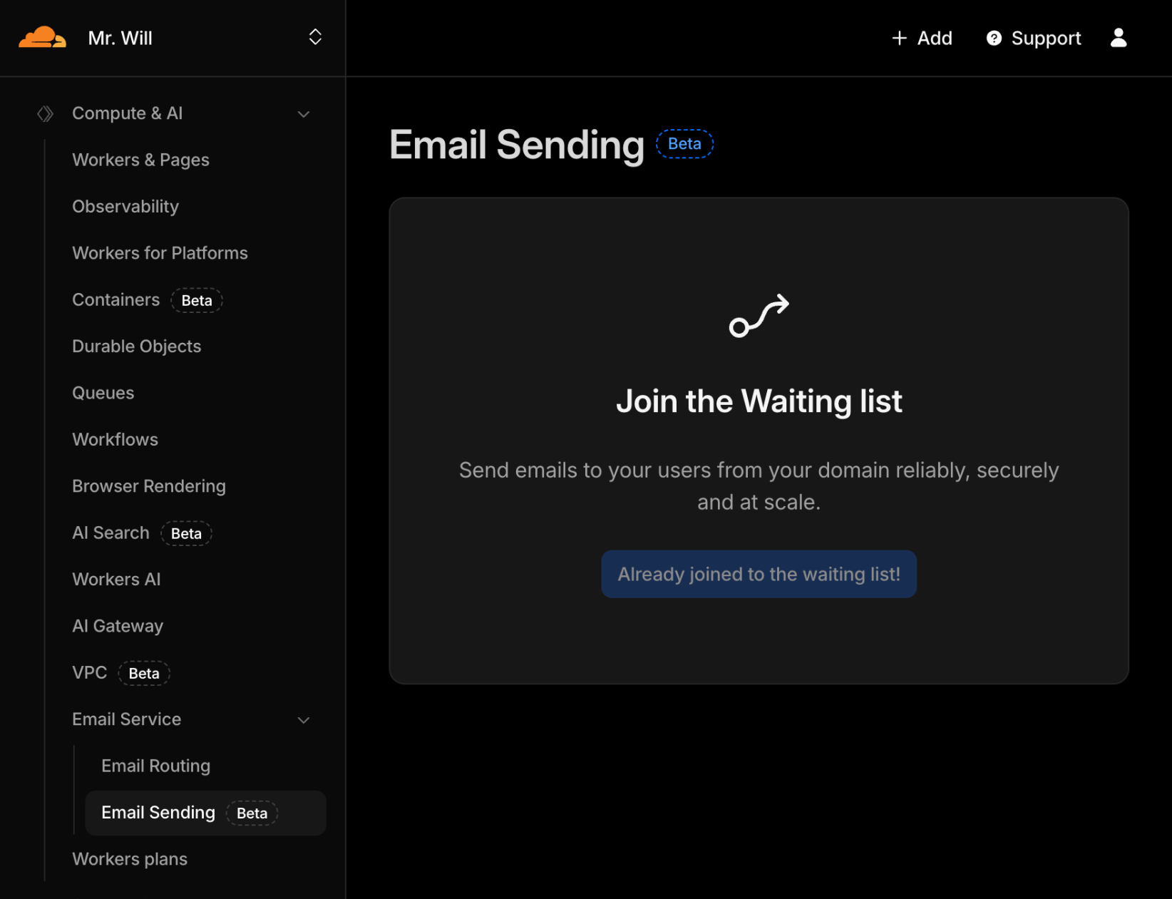Click the Support question mark icon
This screenshot has height=899, width=1172.
tap(993, 38)
